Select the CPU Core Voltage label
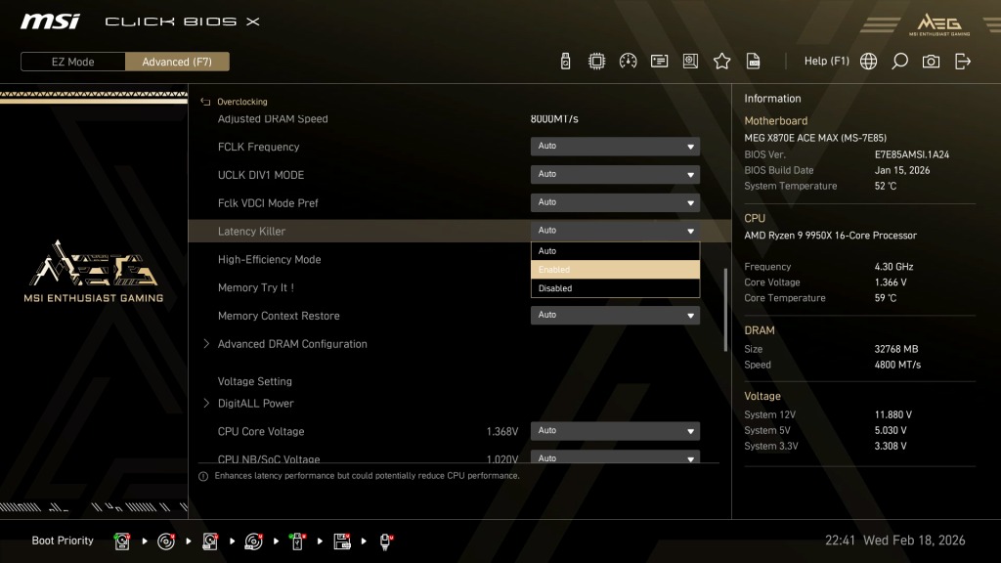Viewport: 1001px width, 563px height. [260, 431]
